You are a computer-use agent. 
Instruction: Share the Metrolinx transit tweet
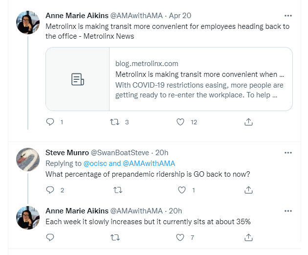coord(248,122)
